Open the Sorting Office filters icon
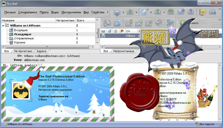 [159, 23]
